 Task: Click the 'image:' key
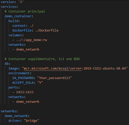14,69
